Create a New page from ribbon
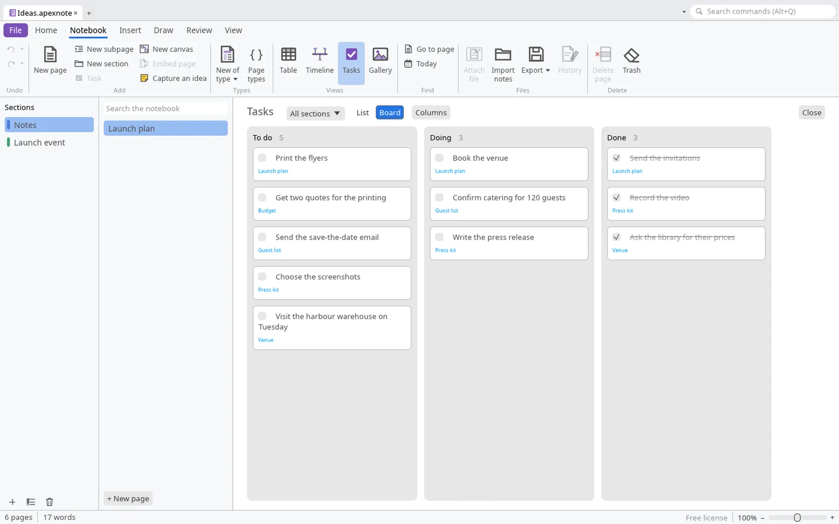Screen dimensions: 839x524 [50, 60]
